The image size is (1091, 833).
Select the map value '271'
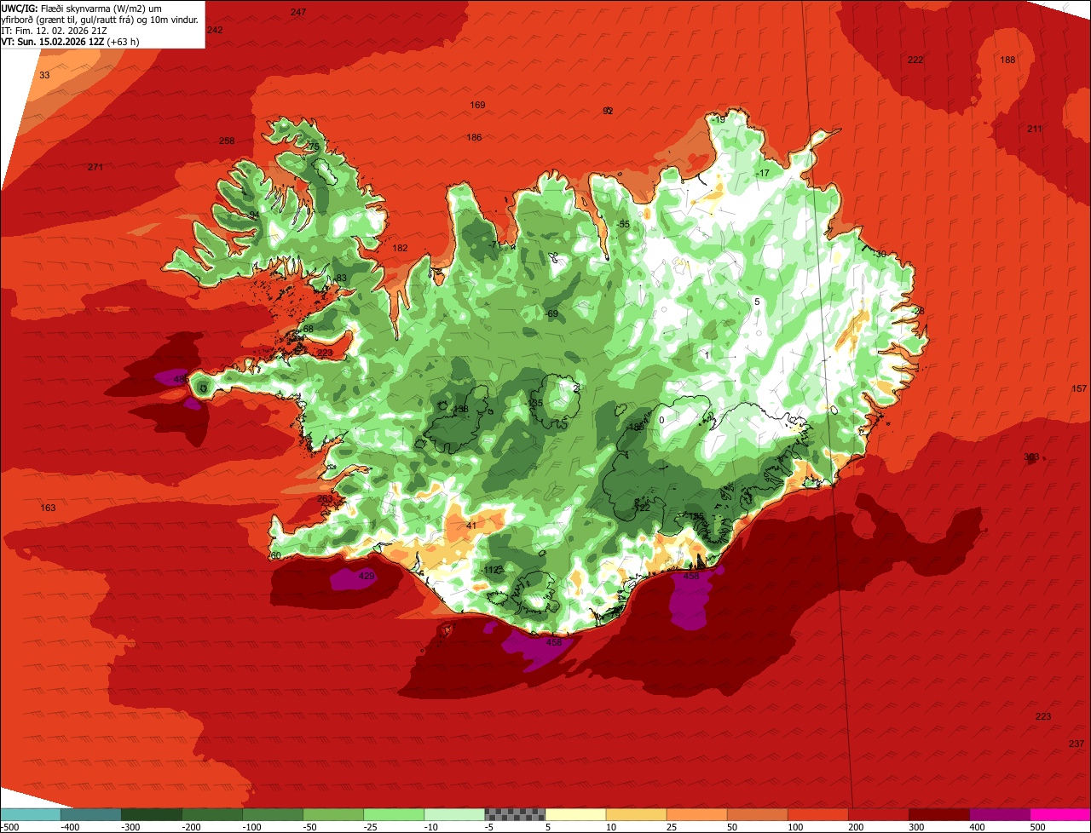pos(95,167)
